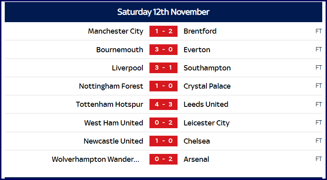Select the Liverpool team name
The image size is (327, 180).
pyautogui.click(x=128, y=68)
